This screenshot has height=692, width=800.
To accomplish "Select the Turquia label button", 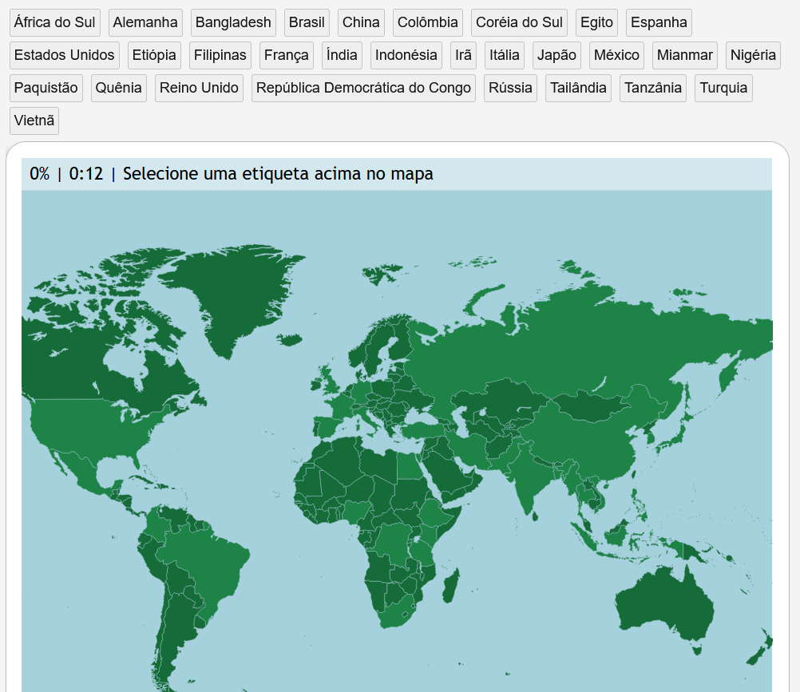I will click(x=723, y=88).
